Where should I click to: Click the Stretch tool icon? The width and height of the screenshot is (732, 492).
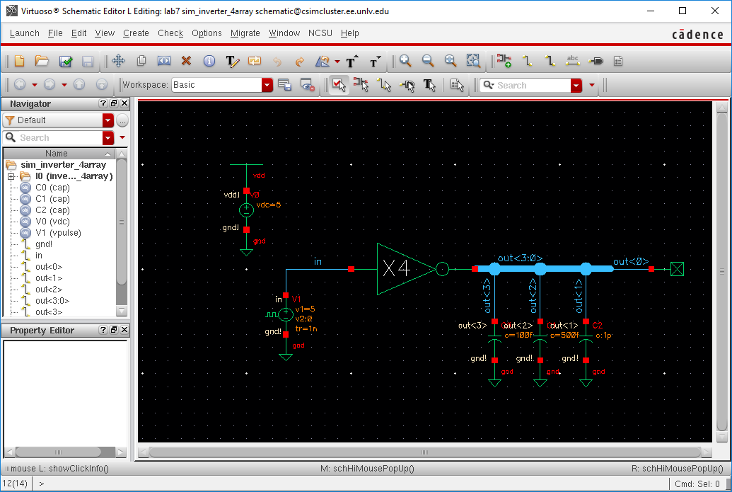(x=164, y=62)
